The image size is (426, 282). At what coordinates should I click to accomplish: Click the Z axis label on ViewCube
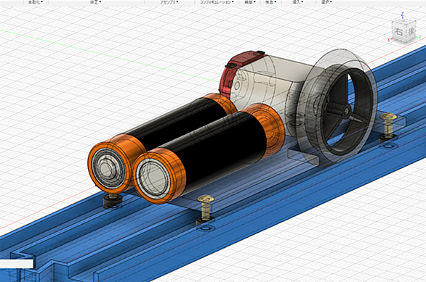tap(403, 14)
